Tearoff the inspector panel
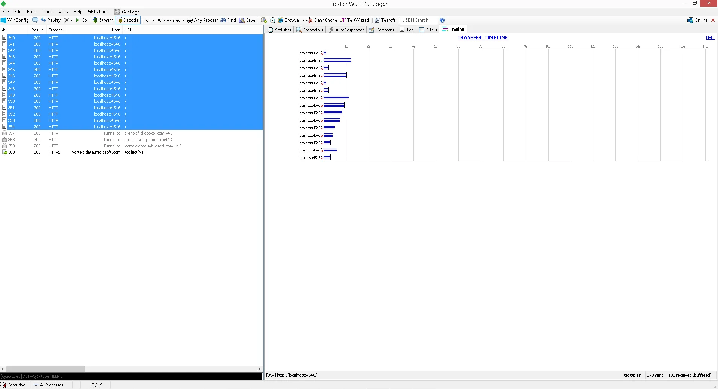 [385, 20]
